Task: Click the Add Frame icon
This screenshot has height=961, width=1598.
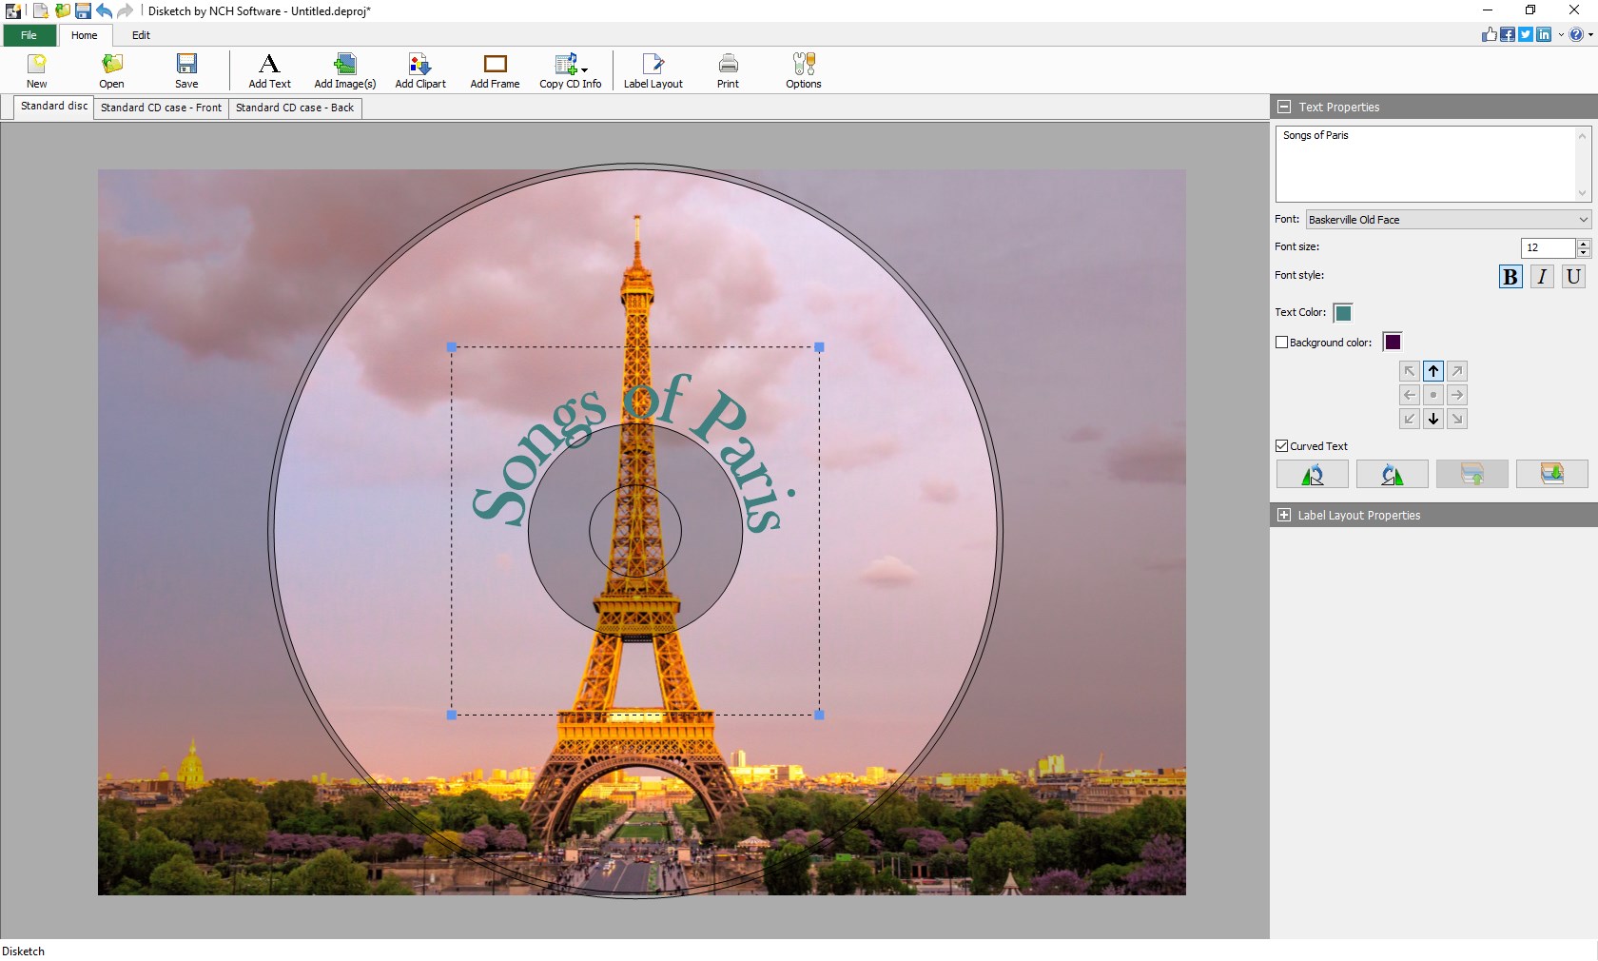Action: (494, 70)
